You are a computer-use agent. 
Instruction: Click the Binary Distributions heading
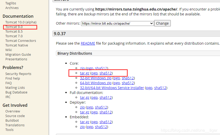tap(75, 53)
